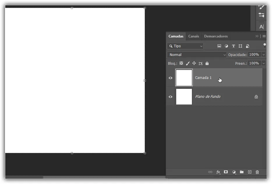Image resolution: width=272 pixels, height=184 pixels.
Task: Open the brush settings panel icon
Action: (x=262, y=7)
